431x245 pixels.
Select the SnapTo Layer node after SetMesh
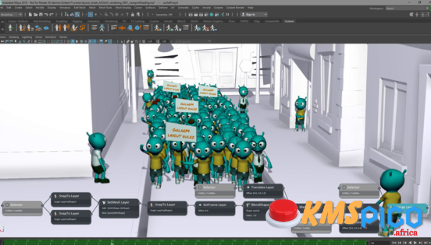pyautogui.click(x=167, y=208)
